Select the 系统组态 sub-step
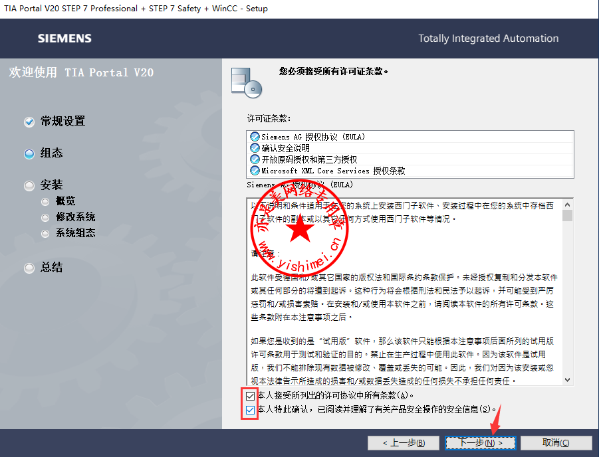Screen dimensions: 599x457 click(x=75, y=233)
